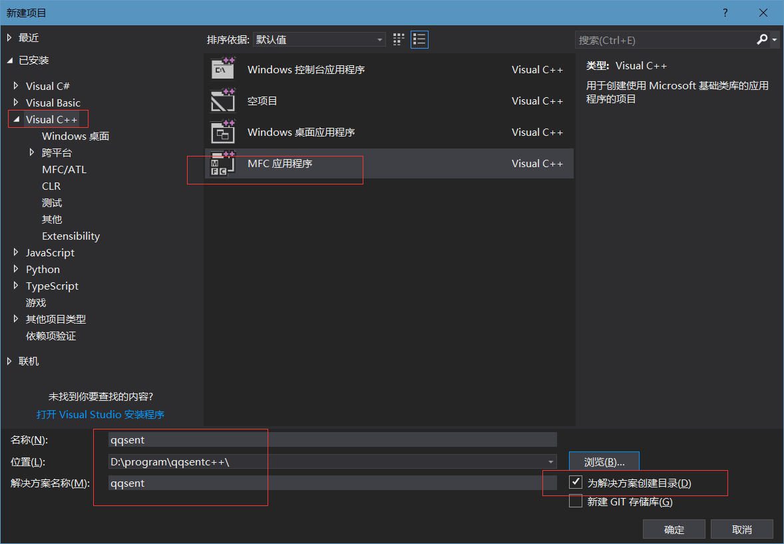Select MFC/ATL category

pos(64,170)
